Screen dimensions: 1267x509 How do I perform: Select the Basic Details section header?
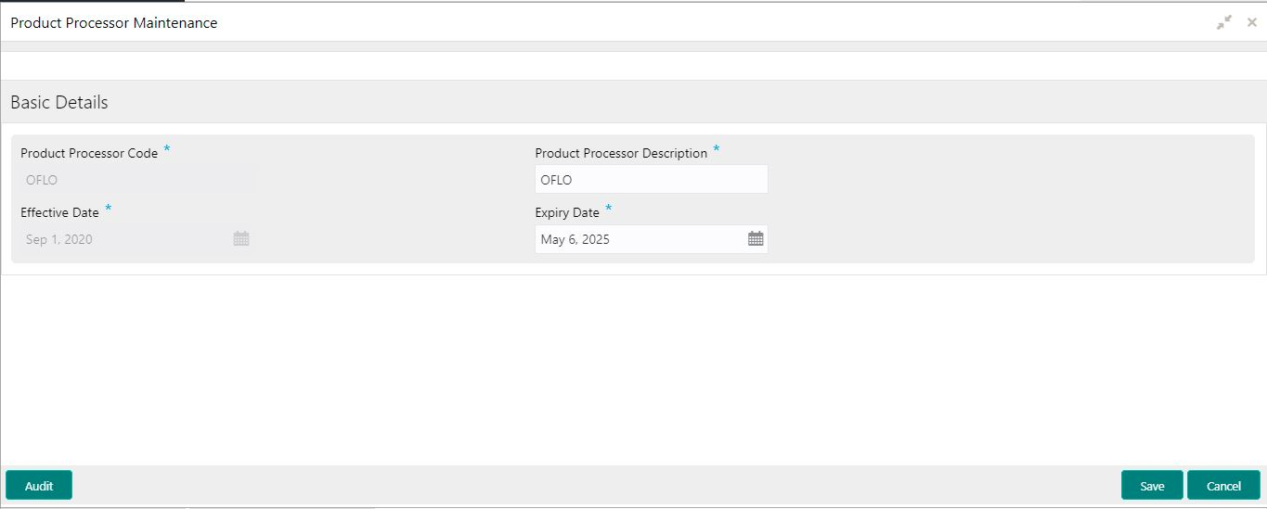click(59, 102)
